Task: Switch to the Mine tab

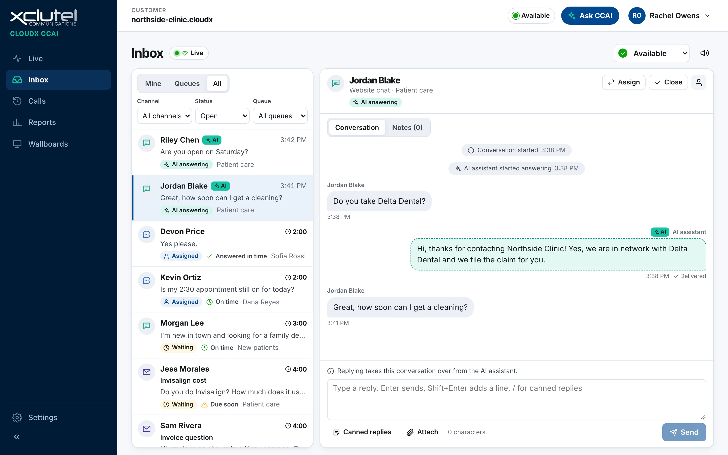Action: 153,83
